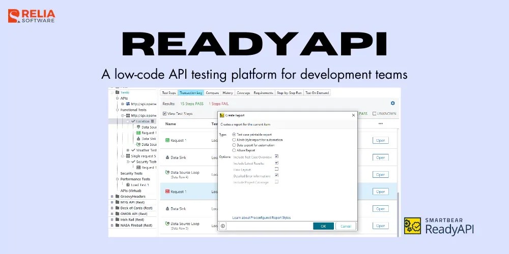Confirm report creation with OK
The image size is (509, 254).
323,226
